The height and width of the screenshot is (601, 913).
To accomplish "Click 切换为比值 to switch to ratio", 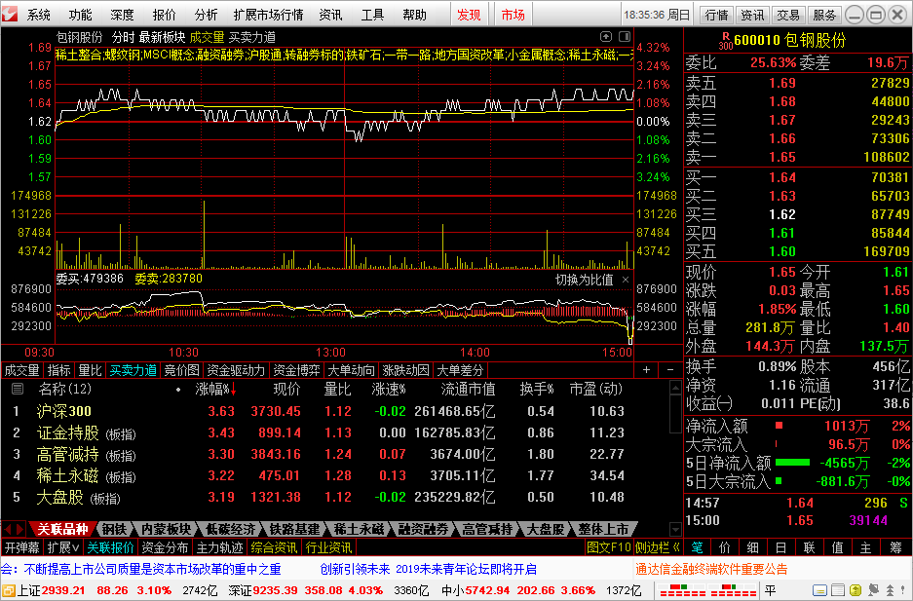I will coord(584,280).
